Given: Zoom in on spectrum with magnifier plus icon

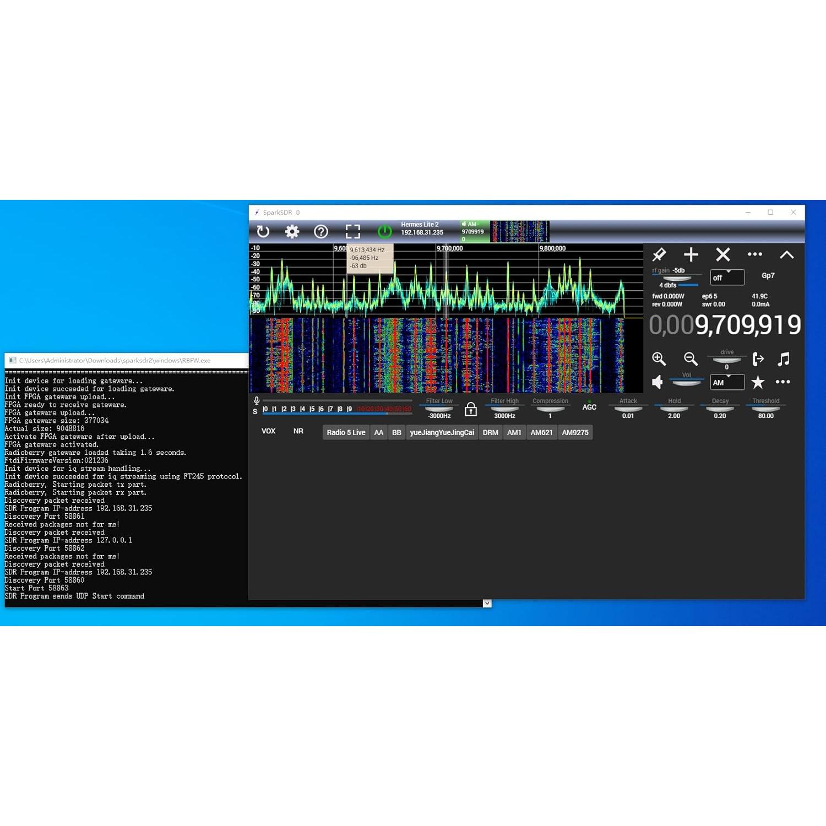Looking at the screenshot, I should pyautogui.click(x=659, y=359).
